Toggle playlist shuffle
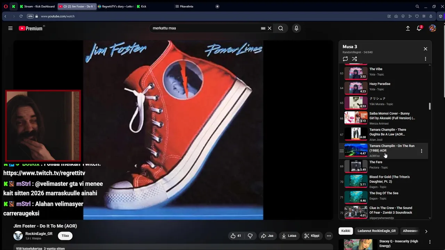Screen dimensions: 445x250 355,59
